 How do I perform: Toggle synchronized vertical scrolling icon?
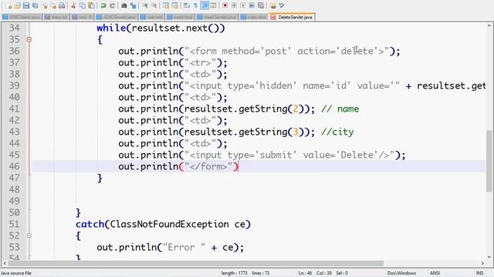[166, 5]
